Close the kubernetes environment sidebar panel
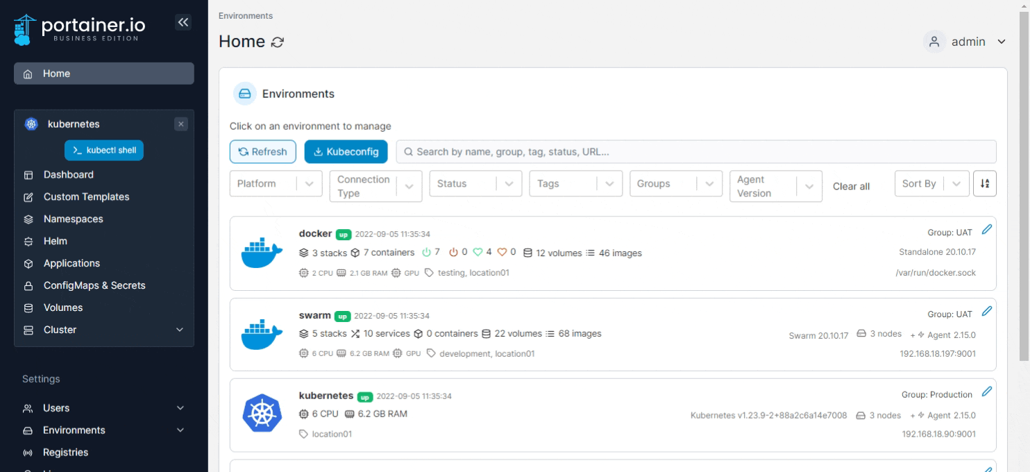 coord(181,124)
